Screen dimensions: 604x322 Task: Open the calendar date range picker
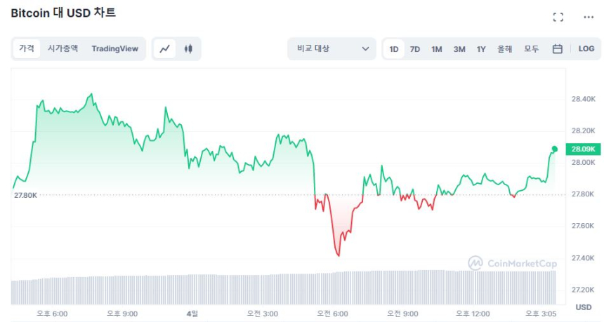point(557,49)
